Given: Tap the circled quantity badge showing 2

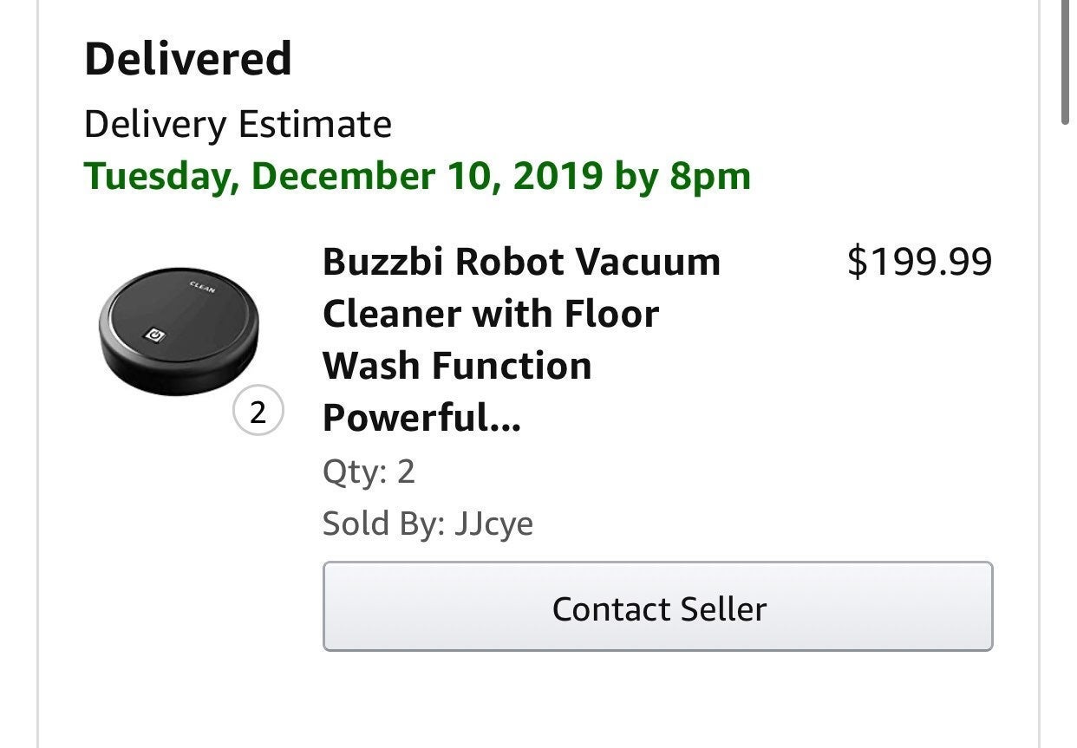Looking at the screenshot, I should [258, 413].
